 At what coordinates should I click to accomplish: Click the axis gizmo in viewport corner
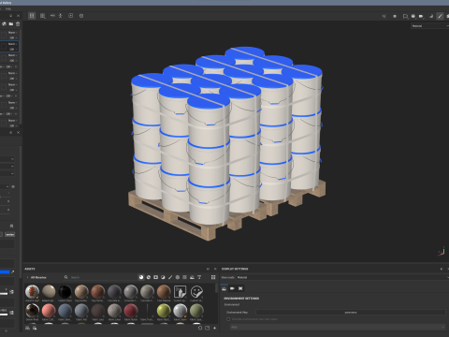(442, 252)
